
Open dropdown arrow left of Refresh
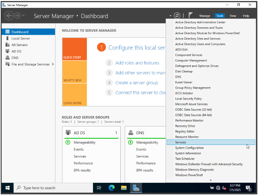(x=170, y=16)
